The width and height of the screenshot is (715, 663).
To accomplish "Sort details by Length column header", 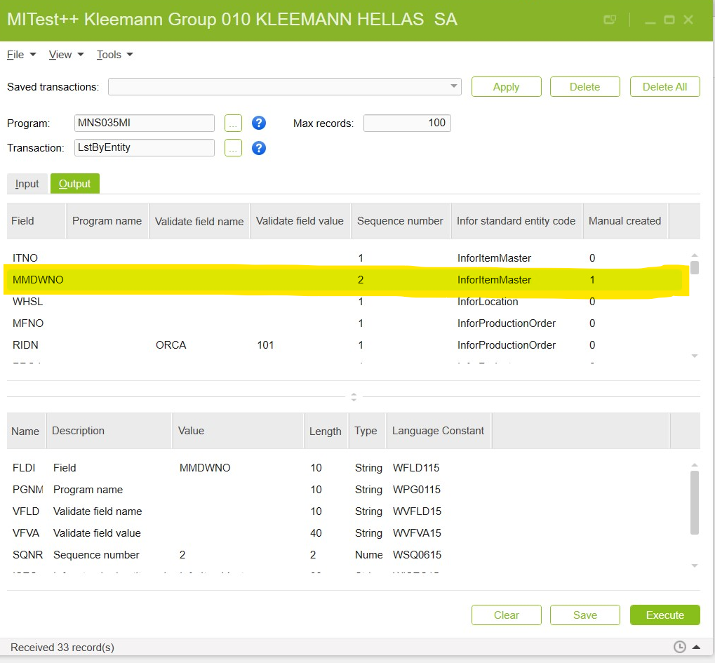I will pos(326,431).
